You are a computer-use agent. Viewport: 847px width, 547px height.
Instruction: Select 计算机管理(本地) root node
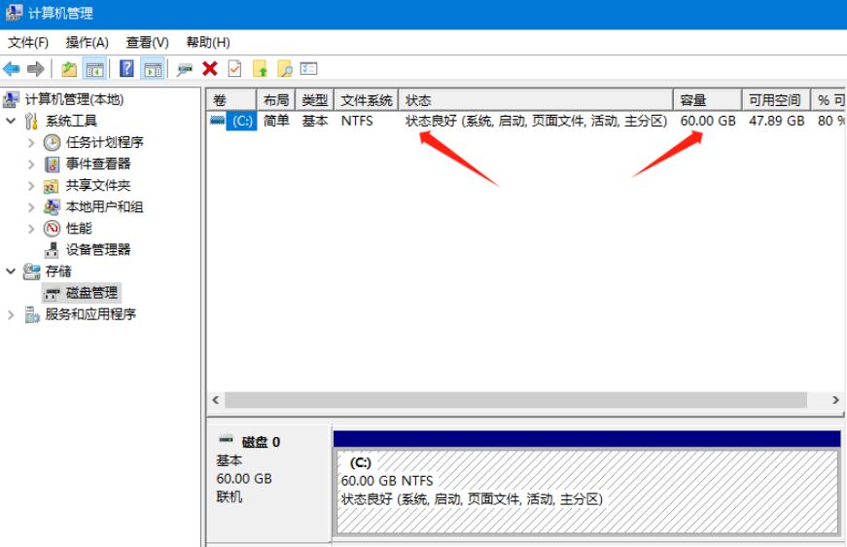coord(74,99)
